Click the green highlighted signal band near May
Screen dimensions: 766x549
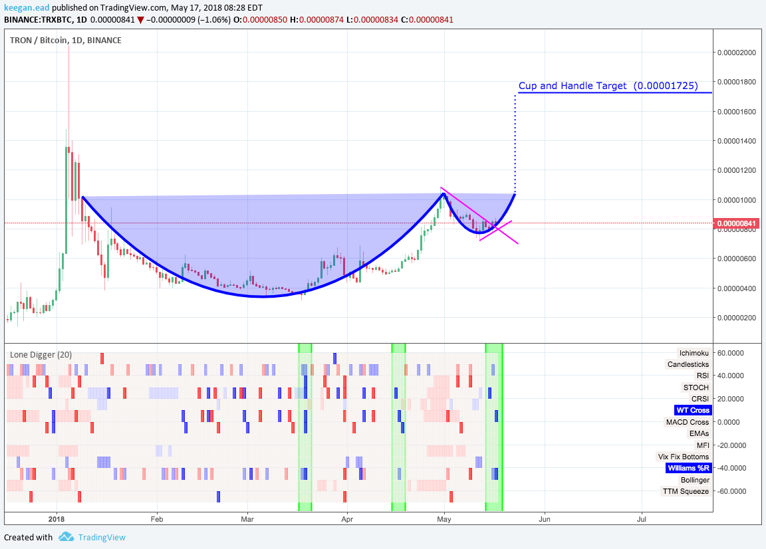point(494,427)
